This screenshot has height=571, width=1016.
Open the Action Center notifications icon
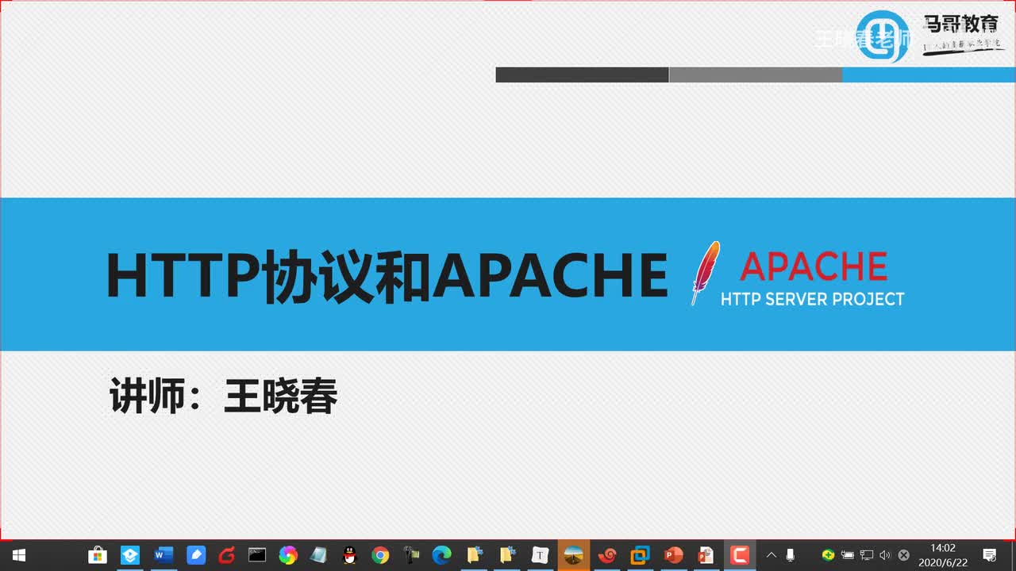(x=990, y=555)
